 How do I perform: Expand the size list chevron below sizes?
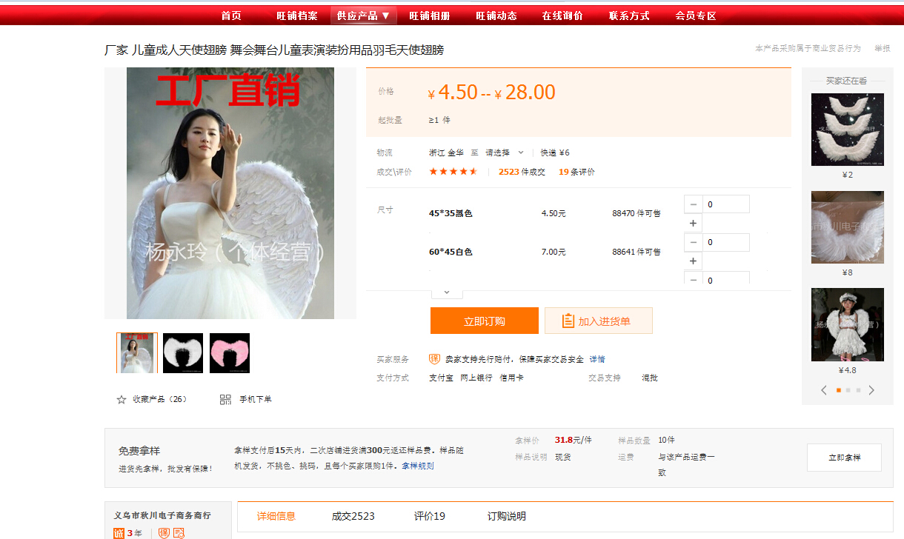pos(447,292)
